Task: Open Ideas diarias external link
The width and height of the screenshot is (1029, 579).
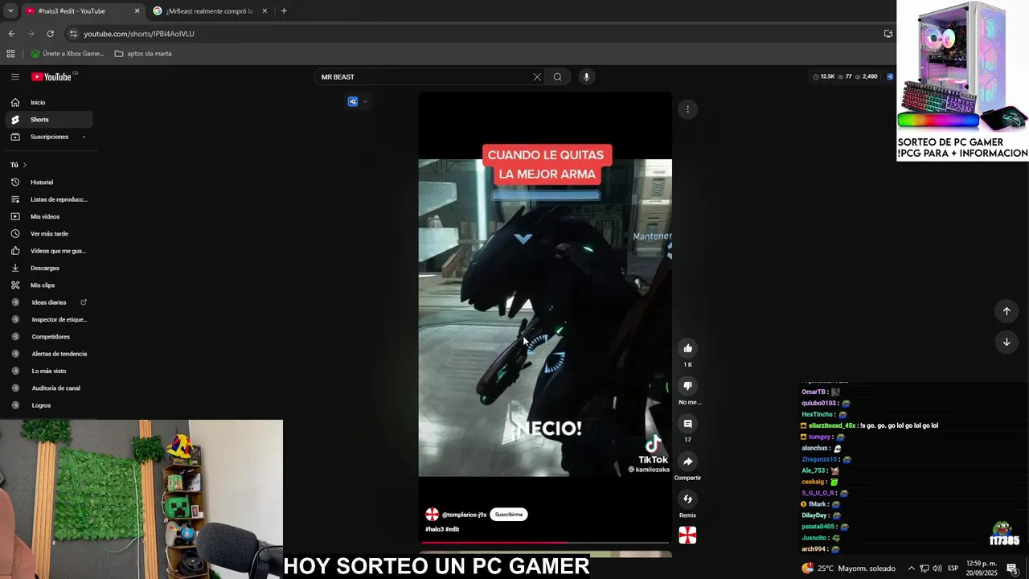Action: [49, 302]
